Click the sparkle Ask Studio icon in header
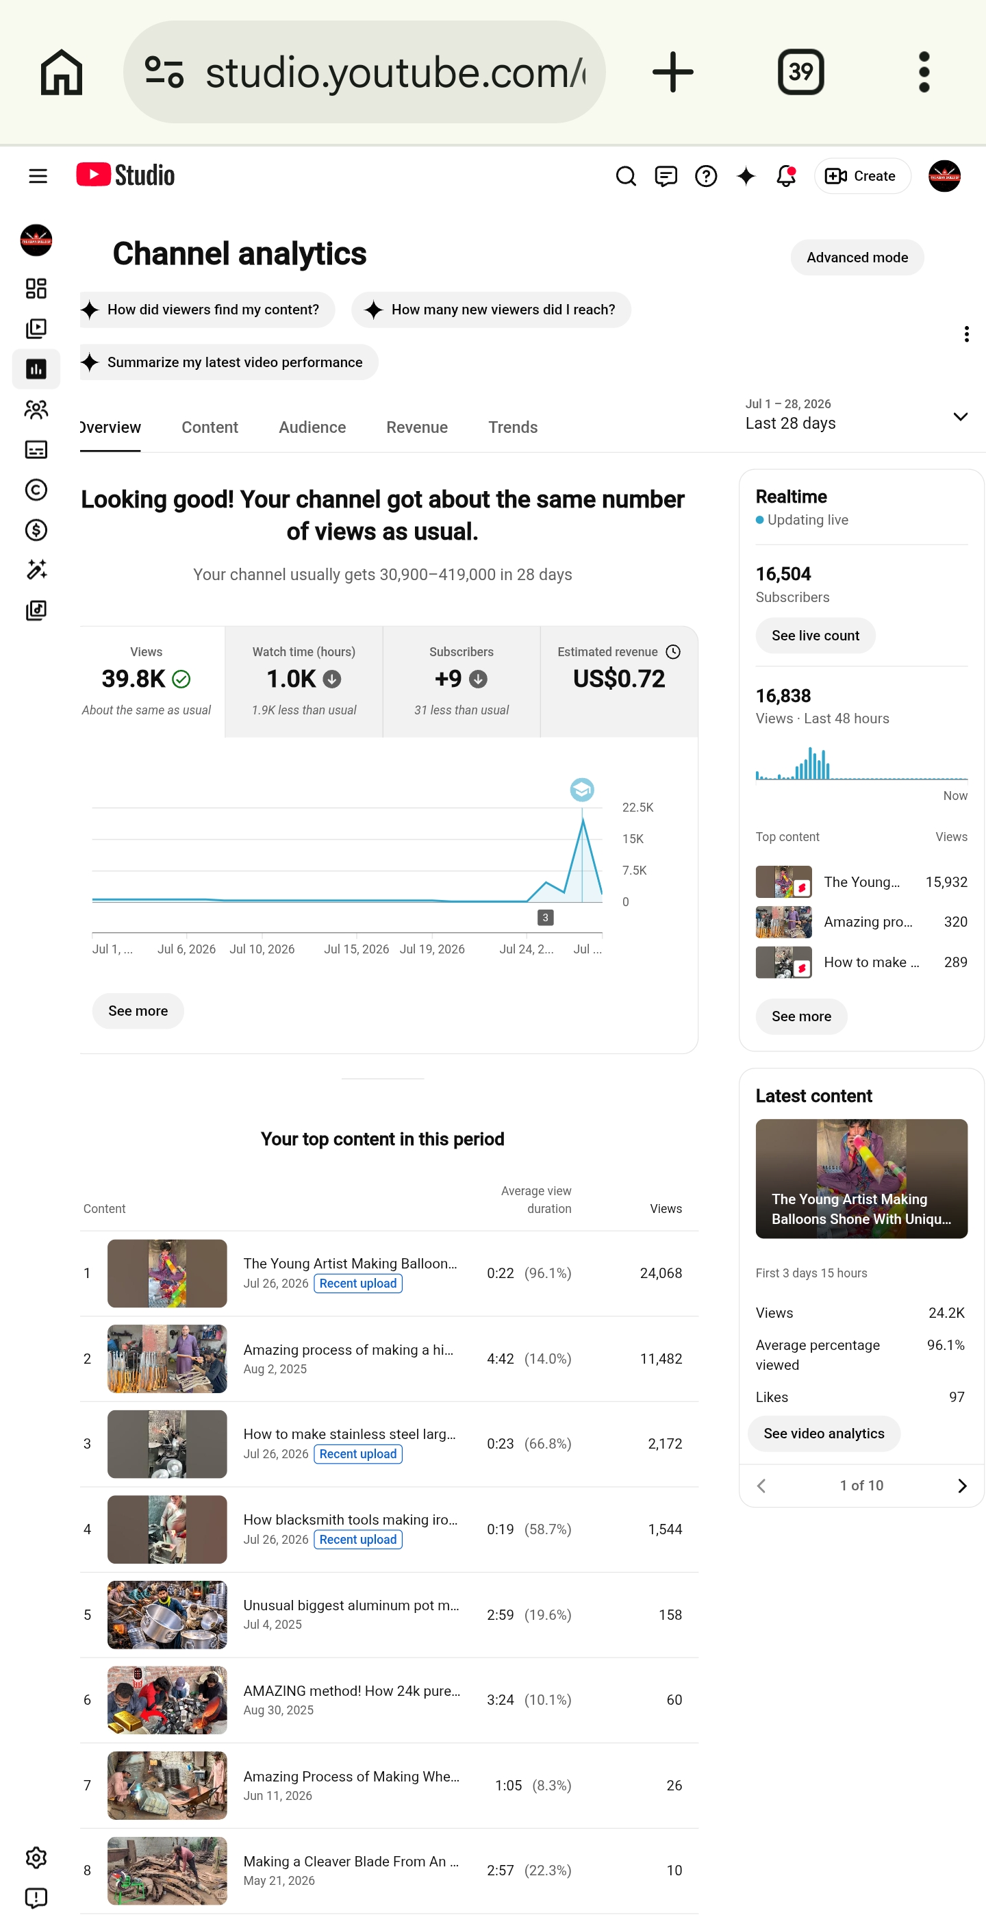 click(x=745, y=177)
